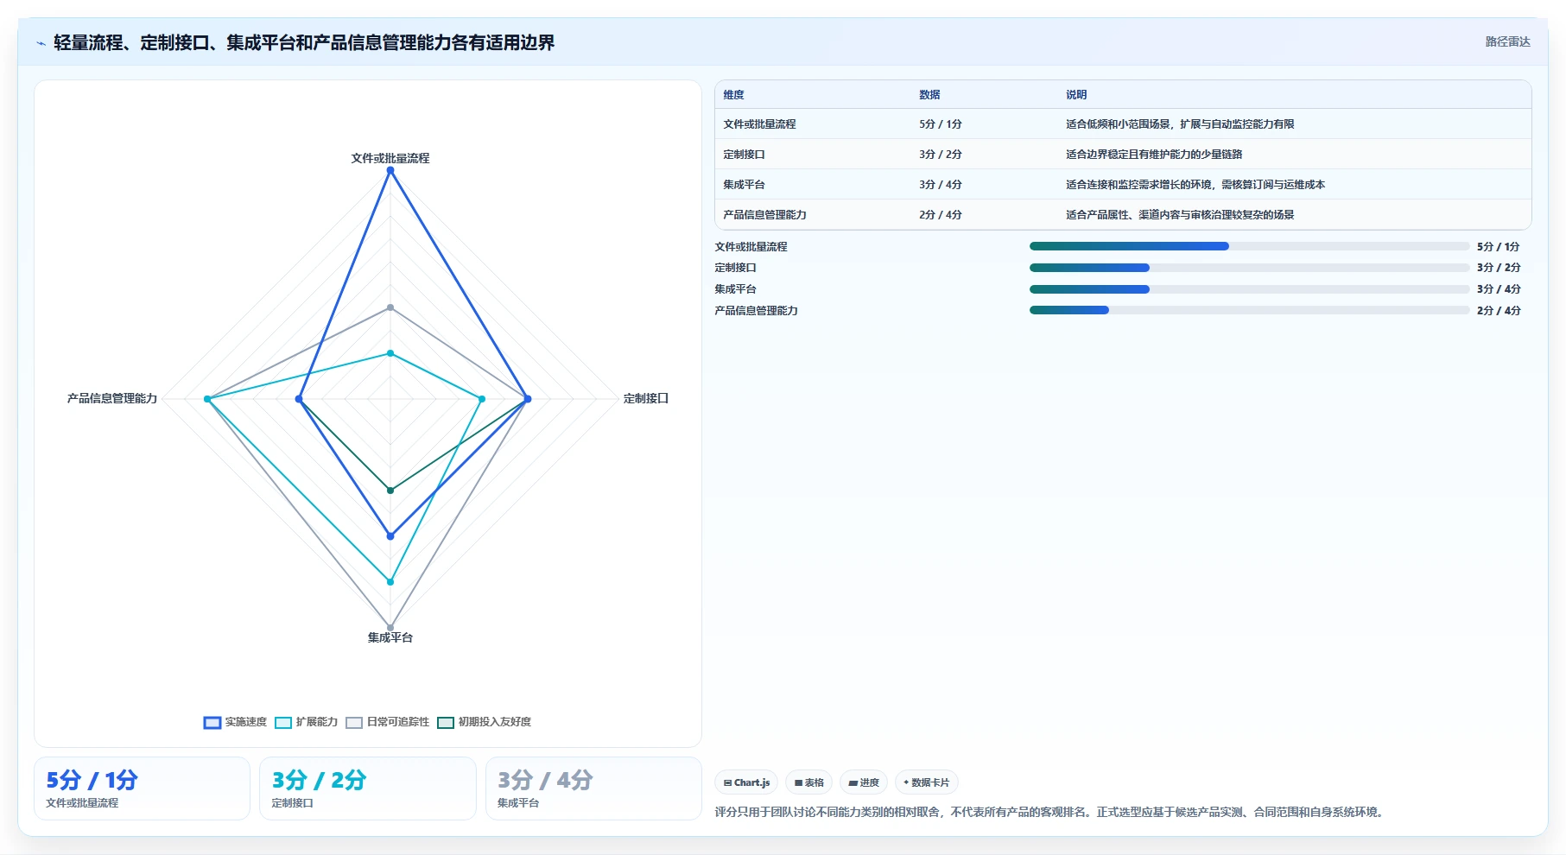Click the gray data point at the bottom of the 集成平台 axis
Screen dimensions: 1566x855
pyautogui.click(x=390, y=628)
